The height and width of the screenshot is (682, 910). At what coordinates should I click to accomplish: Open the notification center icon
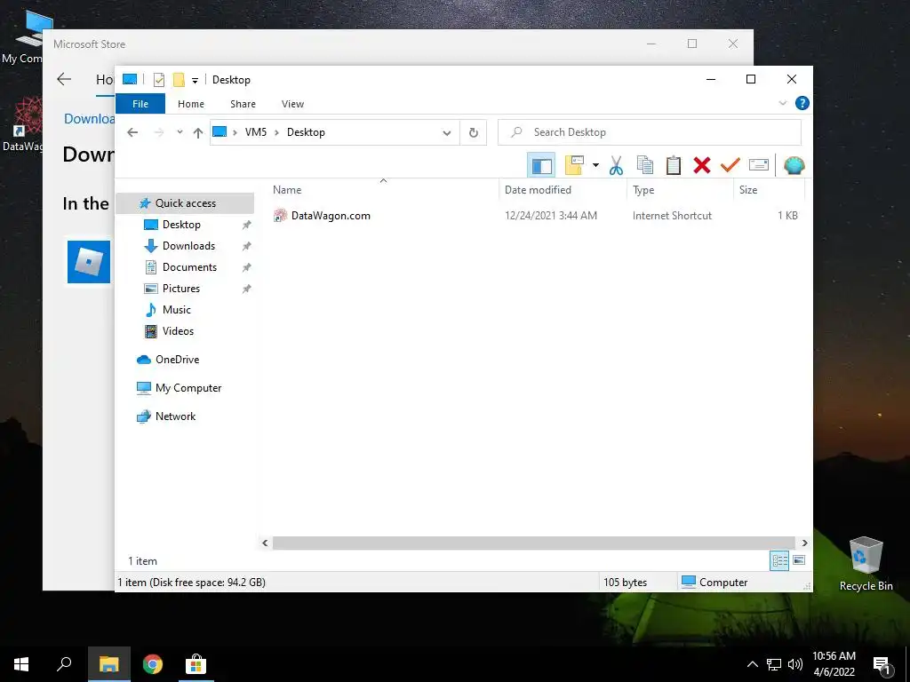(x=882, y=664)
